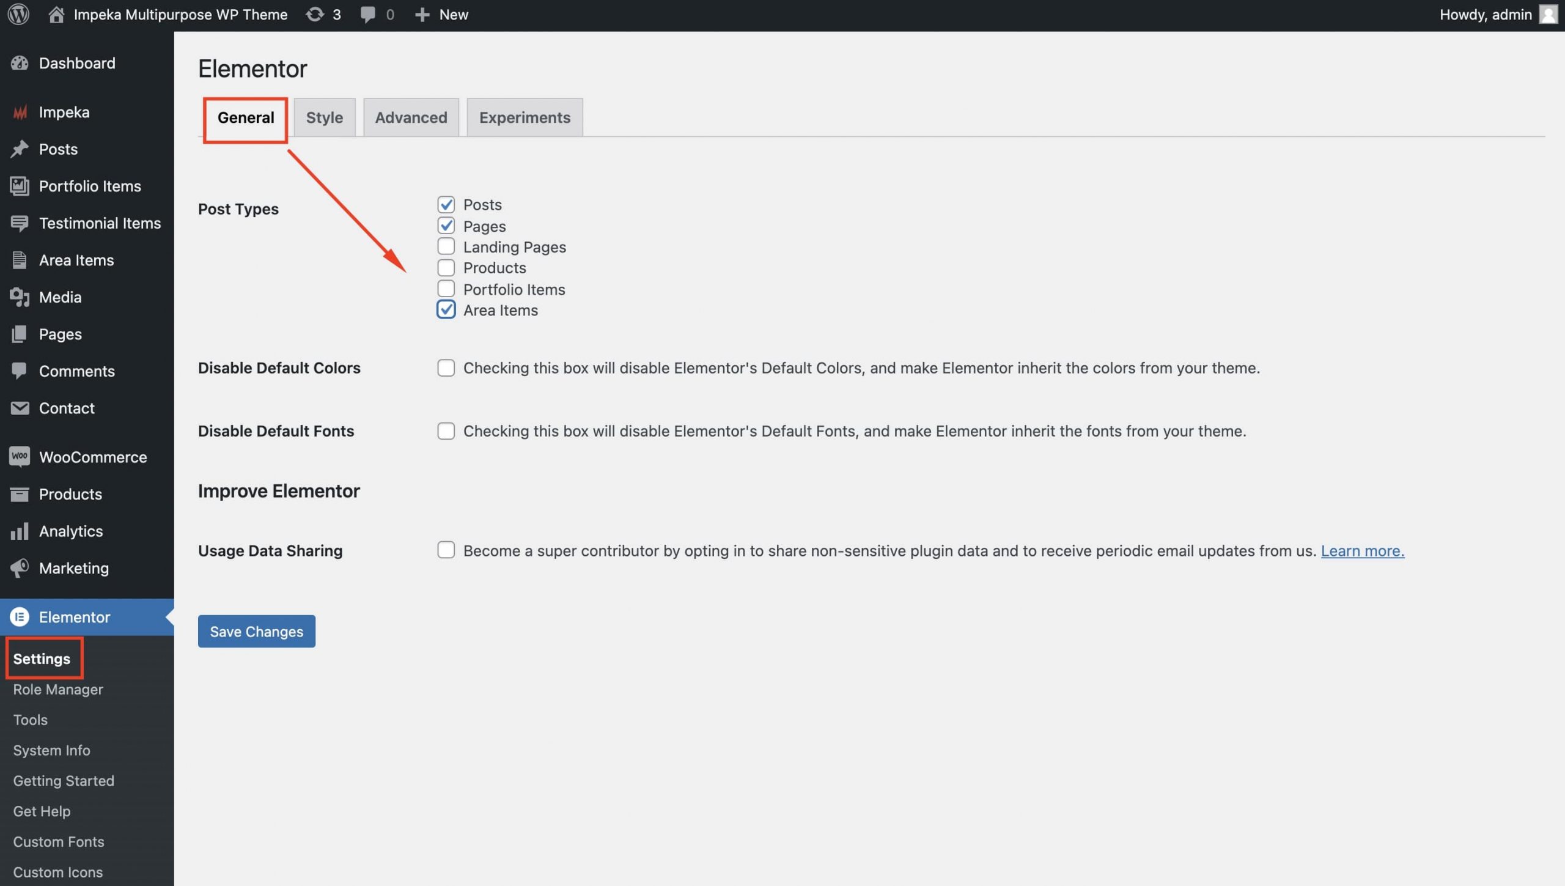Enable the Landing Pages post type checkbox
This screenshot has height=886, width=1565.
coord(446,246)
